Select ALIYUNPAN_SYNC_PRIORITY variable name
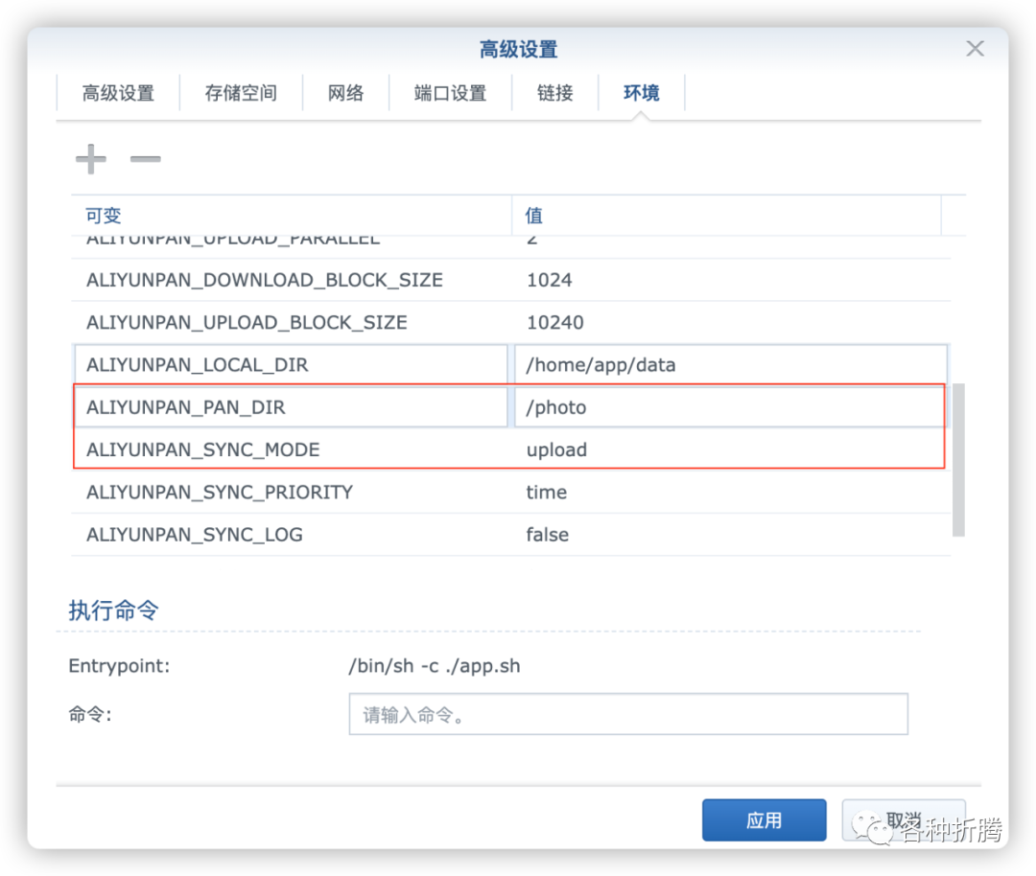This screenshot has width=1036, height=876. tap(220, 492)
